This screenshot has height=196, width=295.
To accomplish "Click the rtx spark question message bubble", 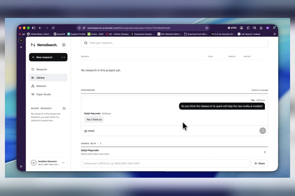I will coord(222,106).
